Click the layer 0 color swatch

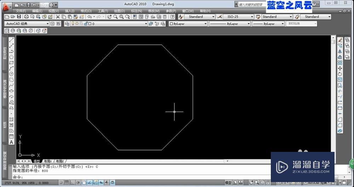(90, 23)
